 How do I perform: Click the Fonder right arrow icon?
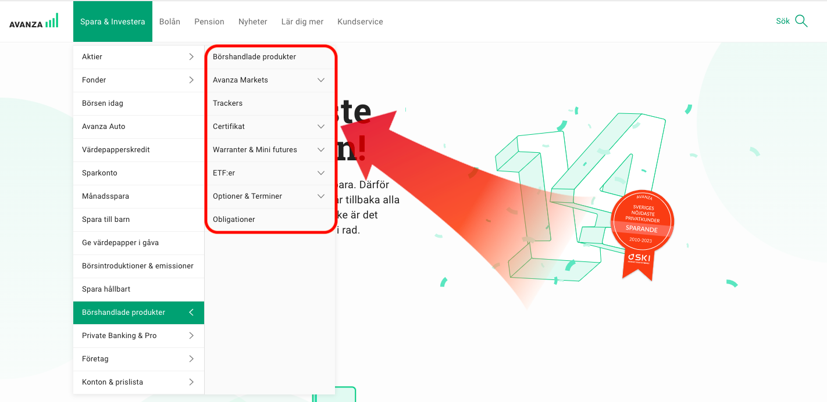point(191,80)
